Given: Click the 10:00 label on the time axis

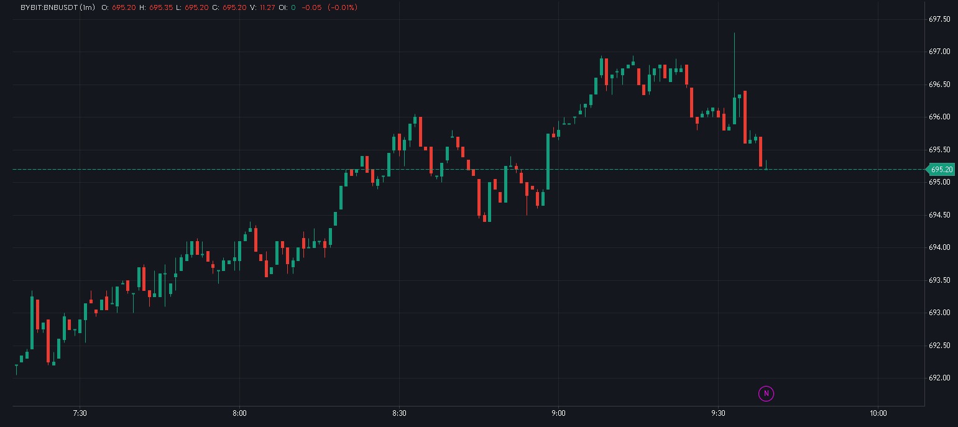Looking at the screenshot, I should [x=878, y=412].
